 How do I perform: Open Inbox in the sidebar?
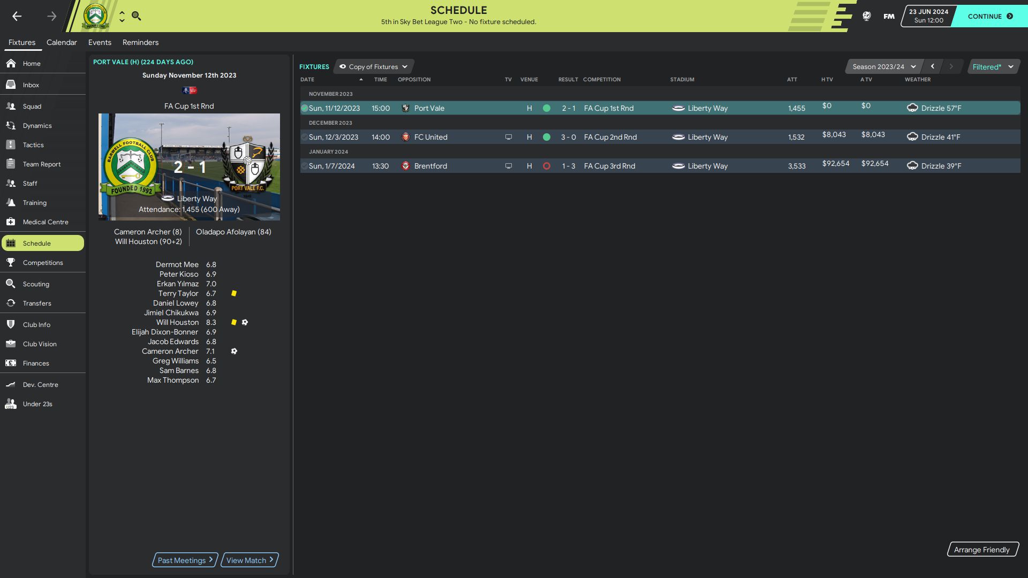pyautogui.click(x=43, y=85)
